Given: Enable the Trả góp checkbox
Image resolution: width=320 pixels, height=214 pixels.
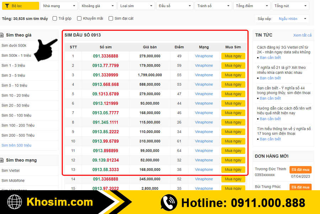Looking at the screenshot, I should click(54, 18).
